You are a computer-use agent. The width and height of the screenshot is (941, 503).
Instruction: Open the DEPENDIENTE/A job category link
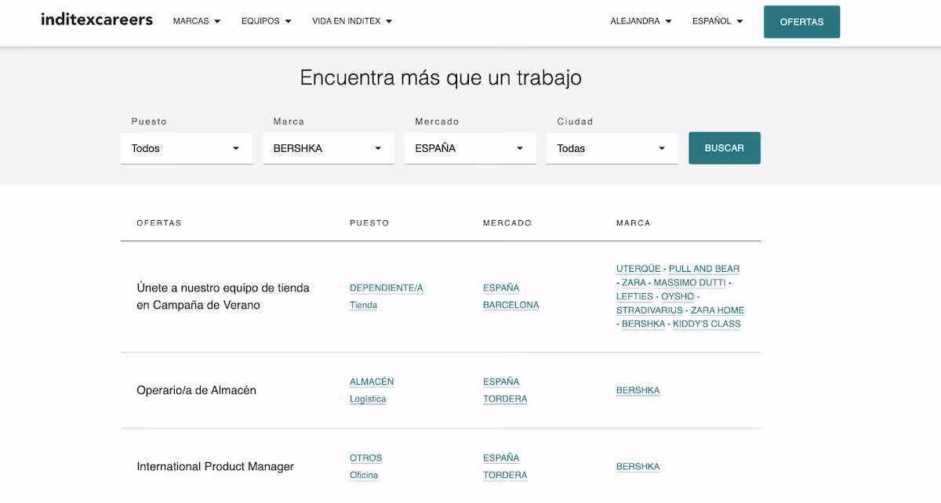[x=386, y=288]
